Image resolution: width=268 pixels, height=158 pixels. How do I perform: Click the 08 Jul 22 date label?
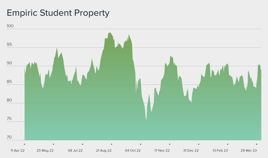(x=75, y=150)
